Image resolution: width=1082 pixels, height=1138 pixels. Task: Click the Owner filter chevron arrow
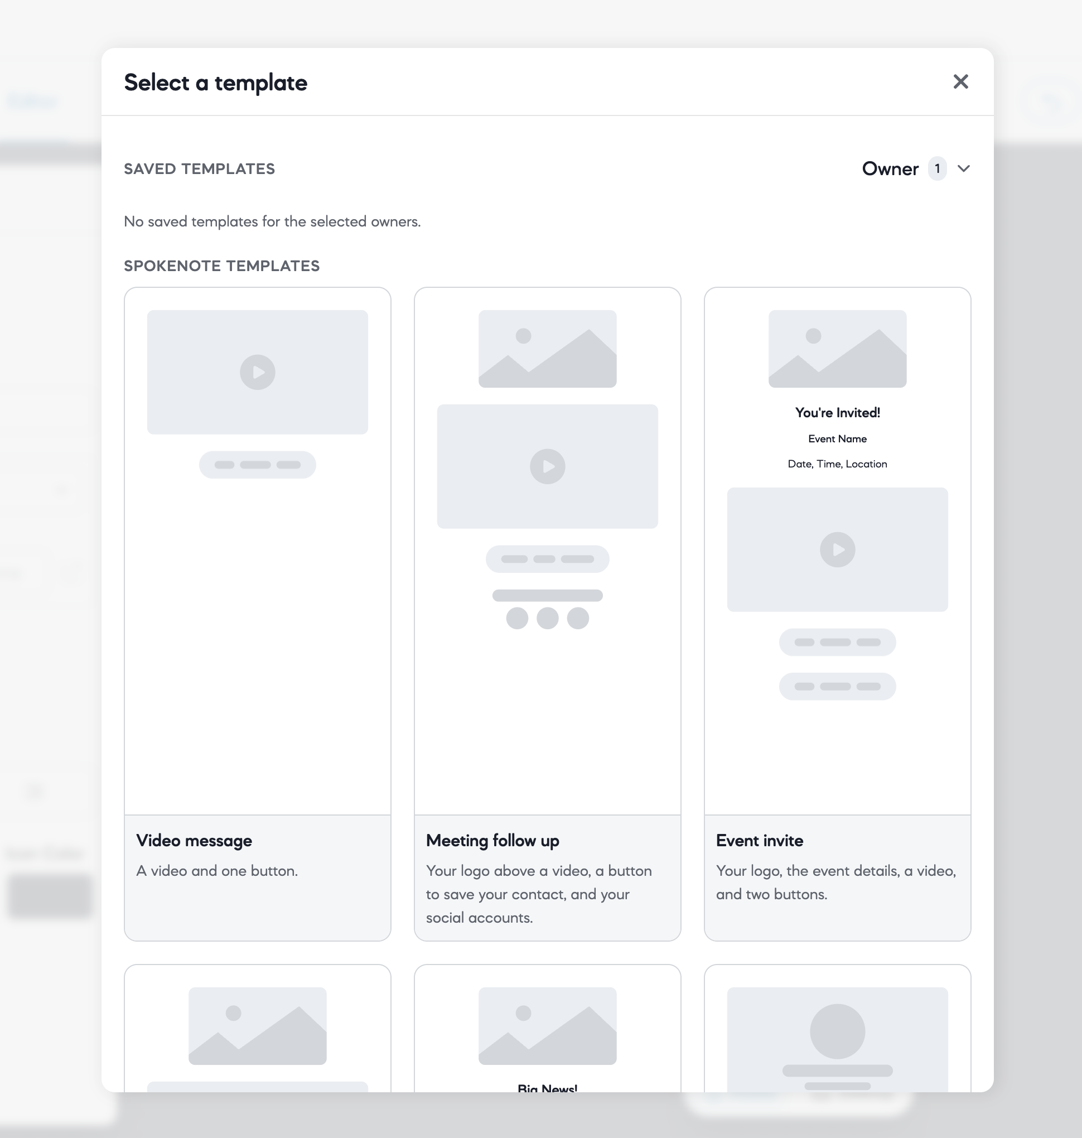point(963,168)
